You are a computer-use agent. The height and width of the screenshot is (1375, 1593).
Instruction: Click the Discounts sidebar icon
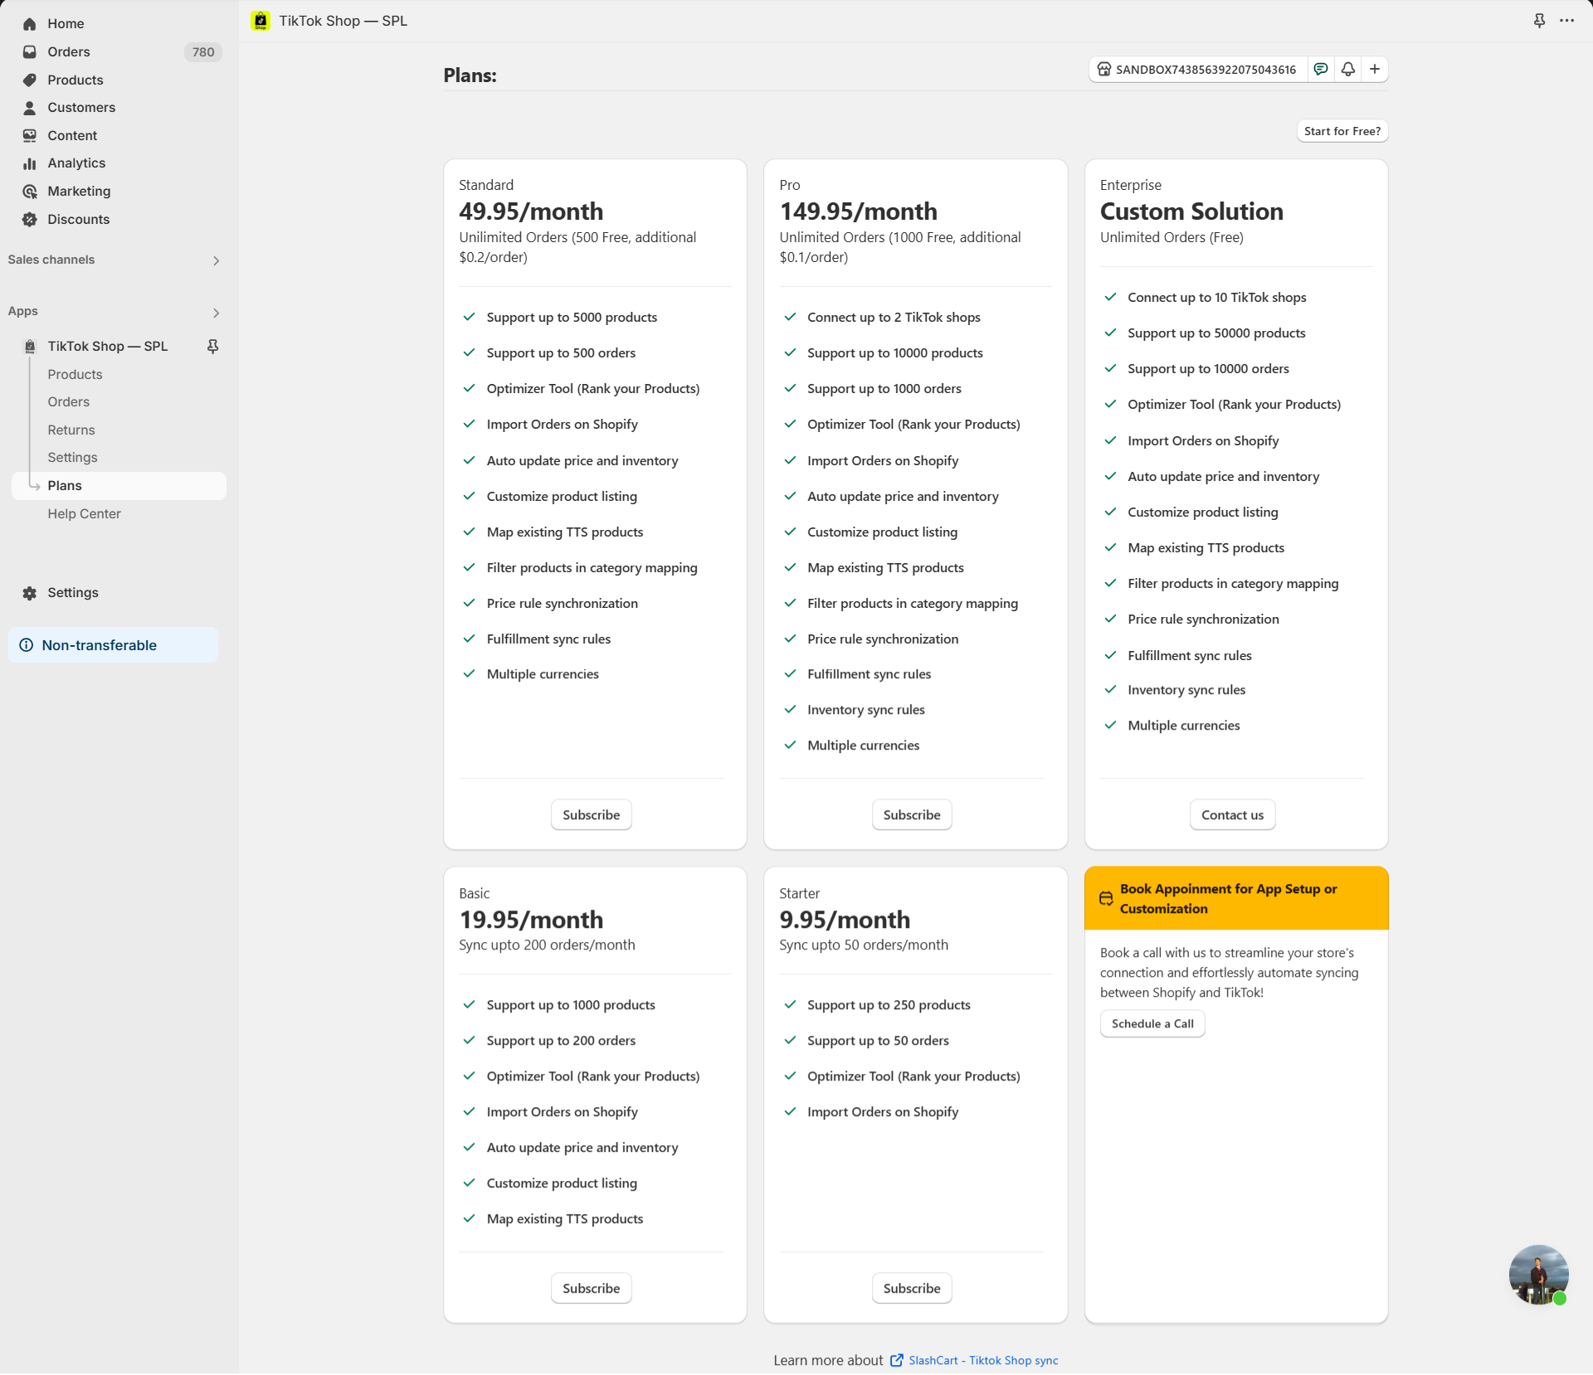point(30,220)
